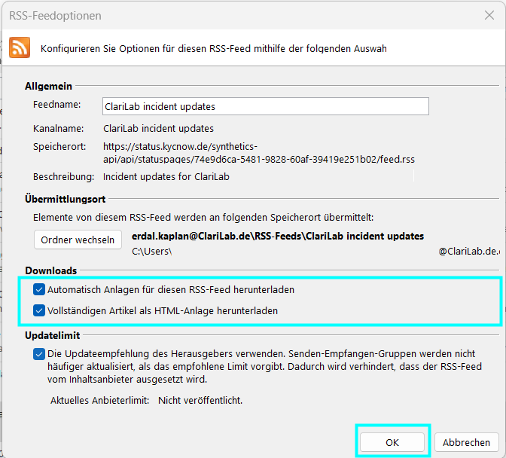Toggle Automatisch Anlagen herunterladen checkbox
The width and height of the screenshot is (506, 458).
click(x=39, y=289)
